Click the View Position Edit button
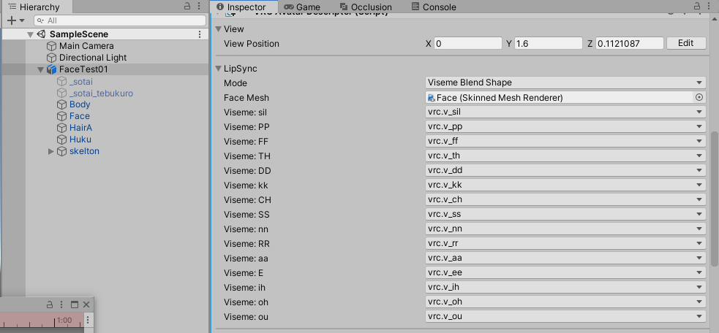 686,43
